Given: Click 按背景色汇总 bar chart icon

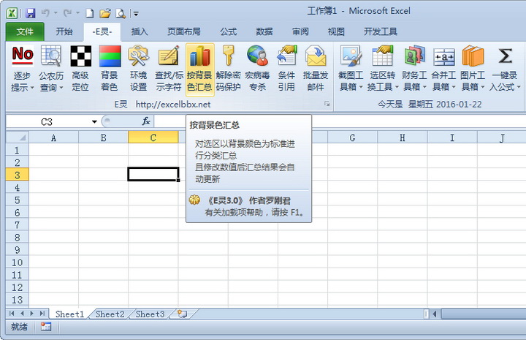Looking at the screenshot, I should (x=199, y=56).
